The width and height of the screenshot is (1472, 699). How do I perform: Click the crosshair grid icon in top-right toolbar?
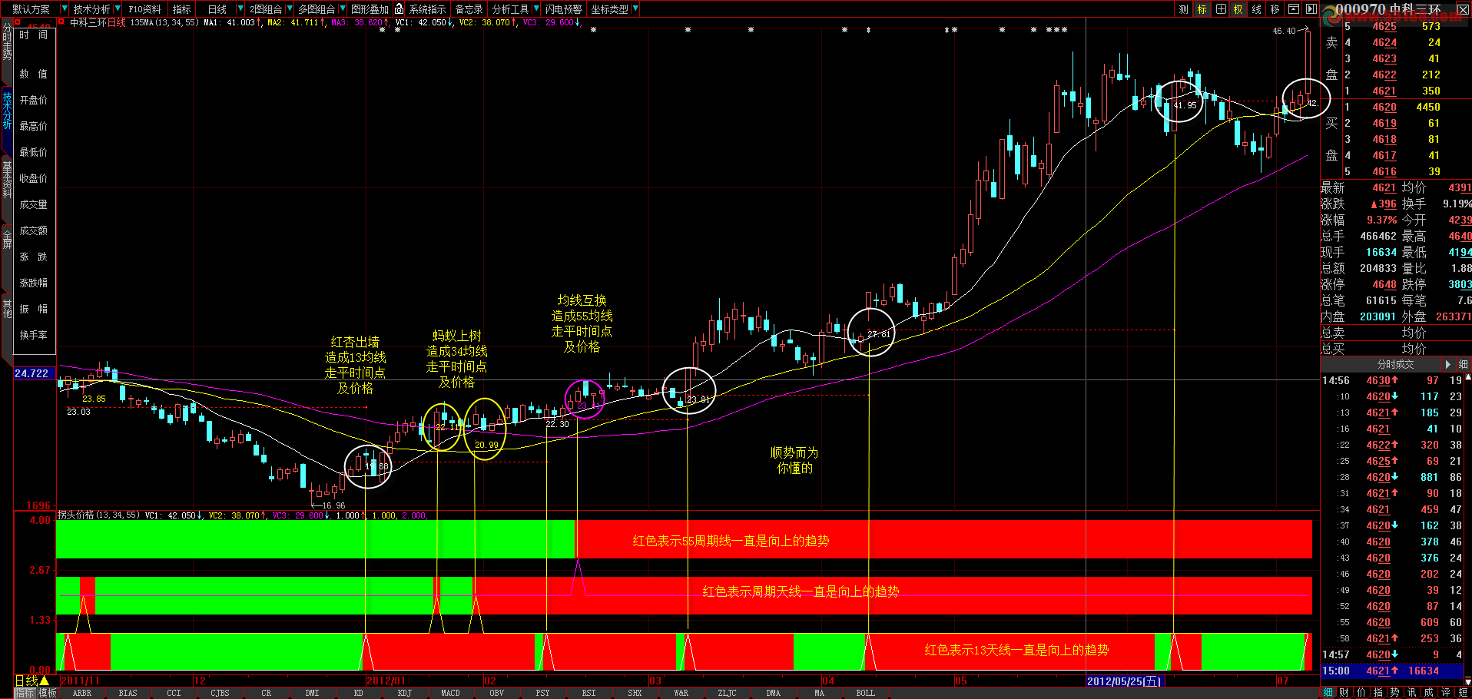1221,9
